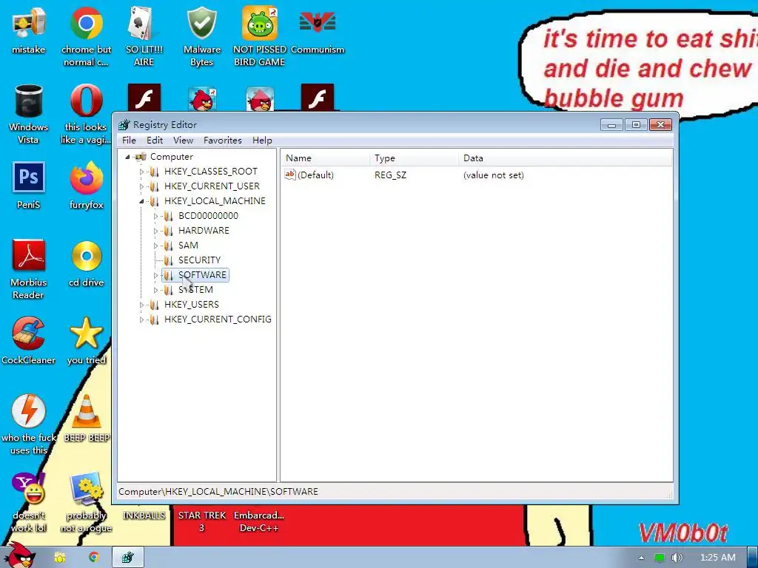The height and width of the screenshot is (568, 758).
Task: Expand the BCD00000000 key arrow
Action: coord(155,216)
